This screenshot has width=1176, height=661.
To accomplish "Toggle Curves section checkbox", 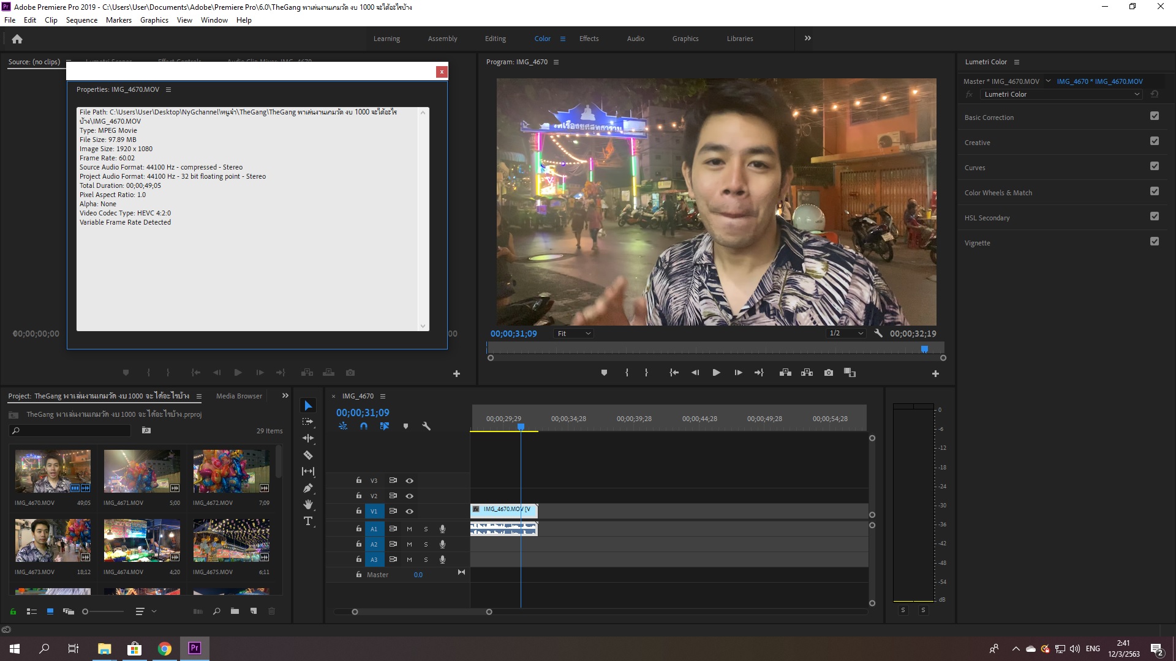I will (x=1155, y=166).
